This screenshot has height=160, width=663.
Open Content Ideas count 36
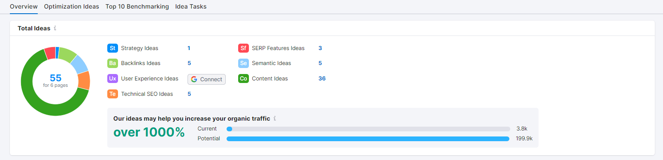322,79
